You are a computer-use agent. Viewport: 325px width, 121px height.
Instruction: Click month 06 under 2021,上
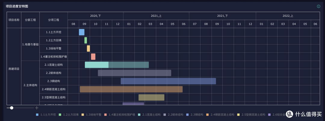(184, 24)
